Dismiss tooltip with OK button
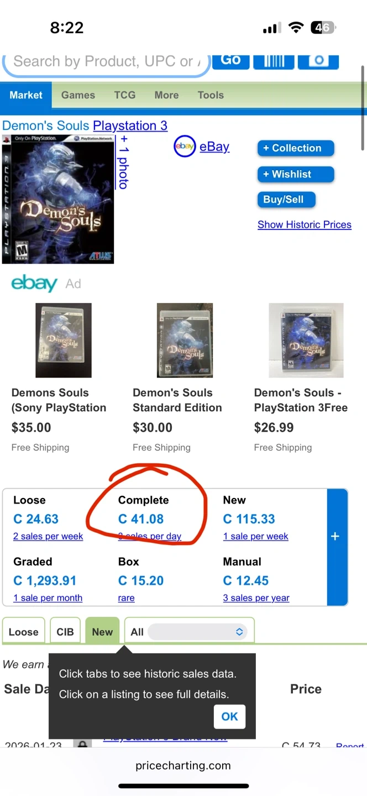 pyautogui.click(x=229, y=717)
